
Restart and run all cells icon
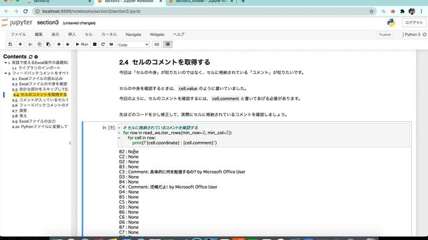coord(112,45)
